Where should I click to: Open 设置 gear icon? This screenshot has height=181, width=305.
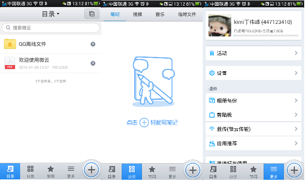point(212,73)
